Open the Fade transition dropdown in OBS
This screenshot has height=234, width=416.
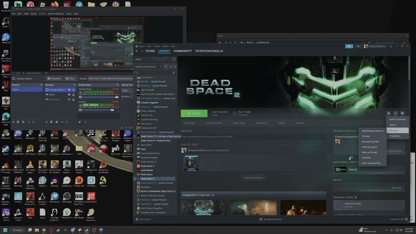[126, 90]
